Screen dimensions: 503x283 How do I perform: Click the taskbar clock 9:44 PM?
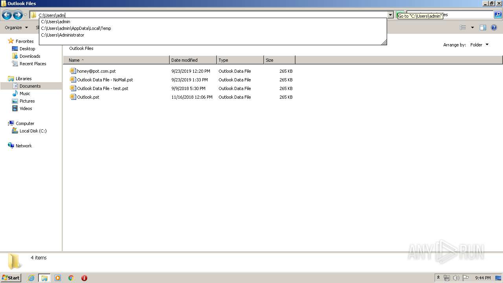(x=483, y=278)
